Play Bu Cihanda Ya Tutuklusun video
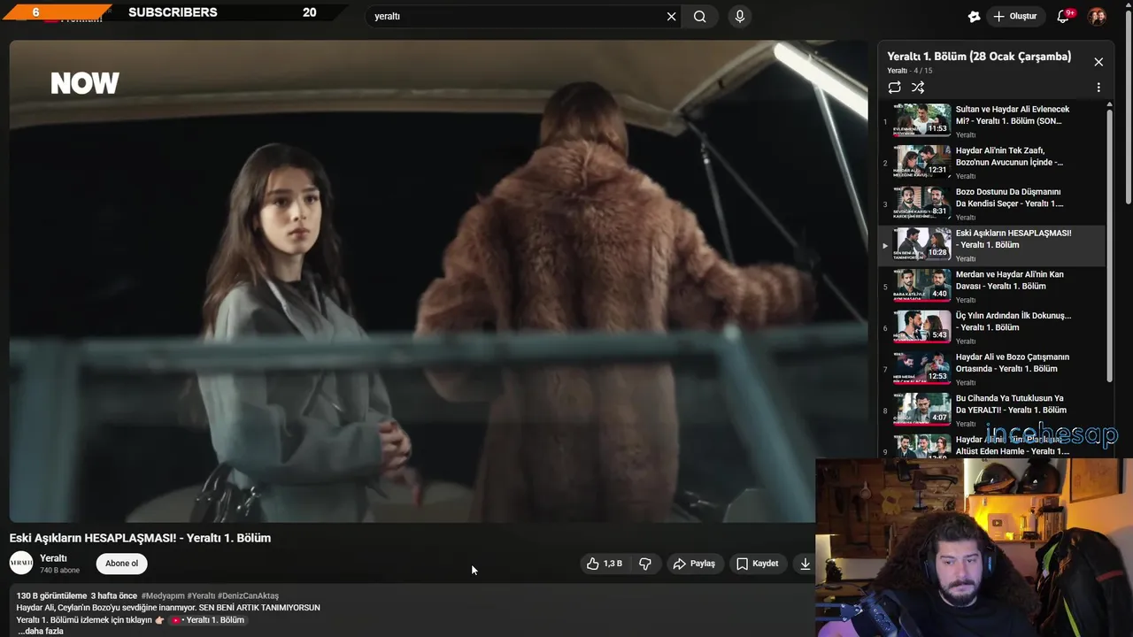 click(x=992, y=411)
